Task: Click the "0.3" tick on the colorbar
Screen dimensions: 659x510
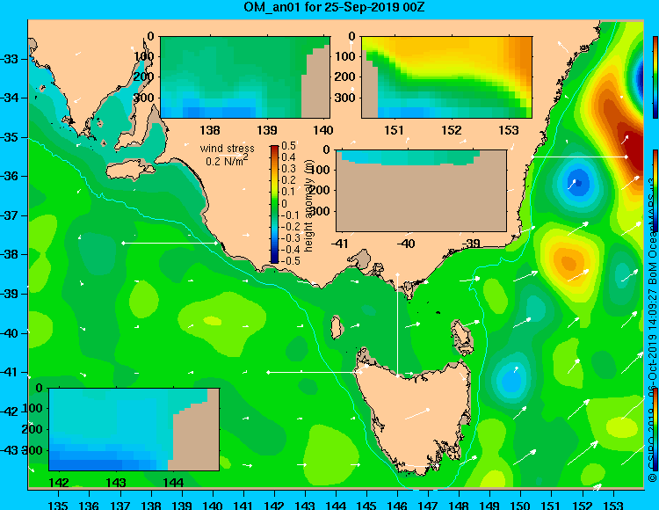Action: tap(288, 169)
